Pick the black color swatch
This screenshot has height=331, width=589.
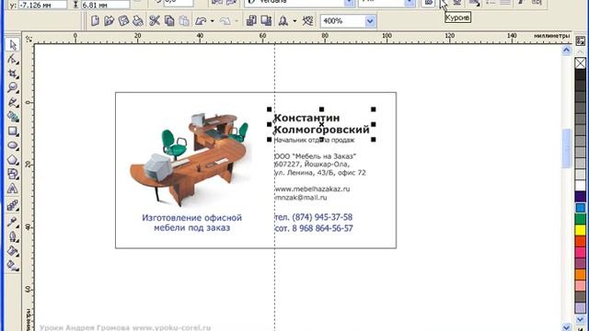pos(581,74)
